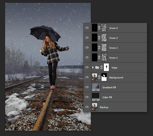153x136 pixels.
Task: Click the Haze group mask link icon
Action: click(x=101, y=67)
